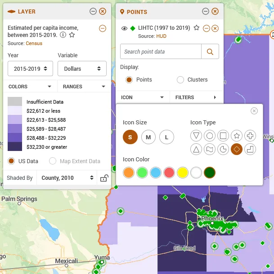Click the info icon beside income title

point(63,35)
